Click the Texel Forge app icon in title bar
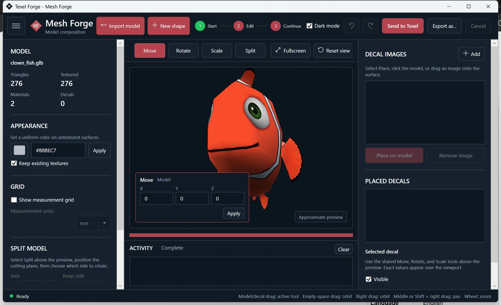 point(9,6)
